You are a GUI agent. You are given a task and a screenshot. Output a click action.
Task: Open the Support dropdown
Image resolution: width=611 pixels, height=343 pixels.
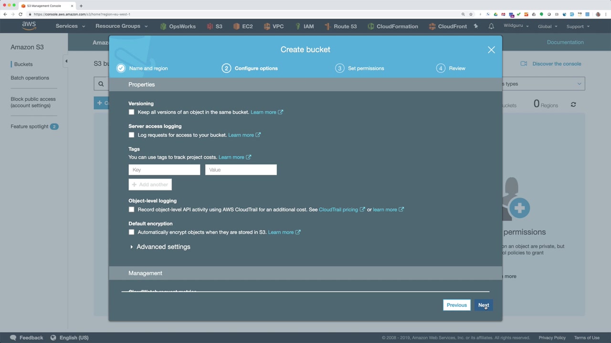[578, 26]
